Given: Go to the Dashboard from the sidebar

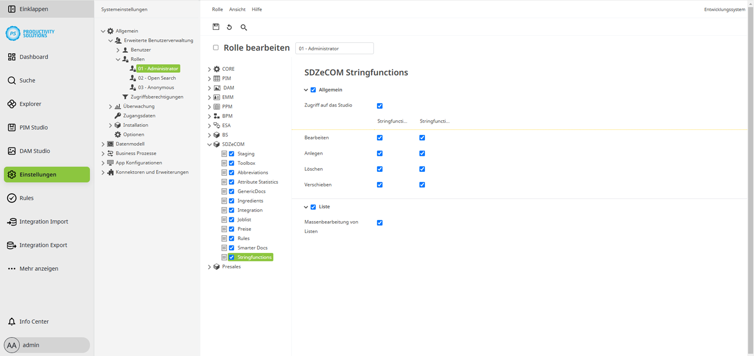Looking at the screenshot, I should click(33, 57).
